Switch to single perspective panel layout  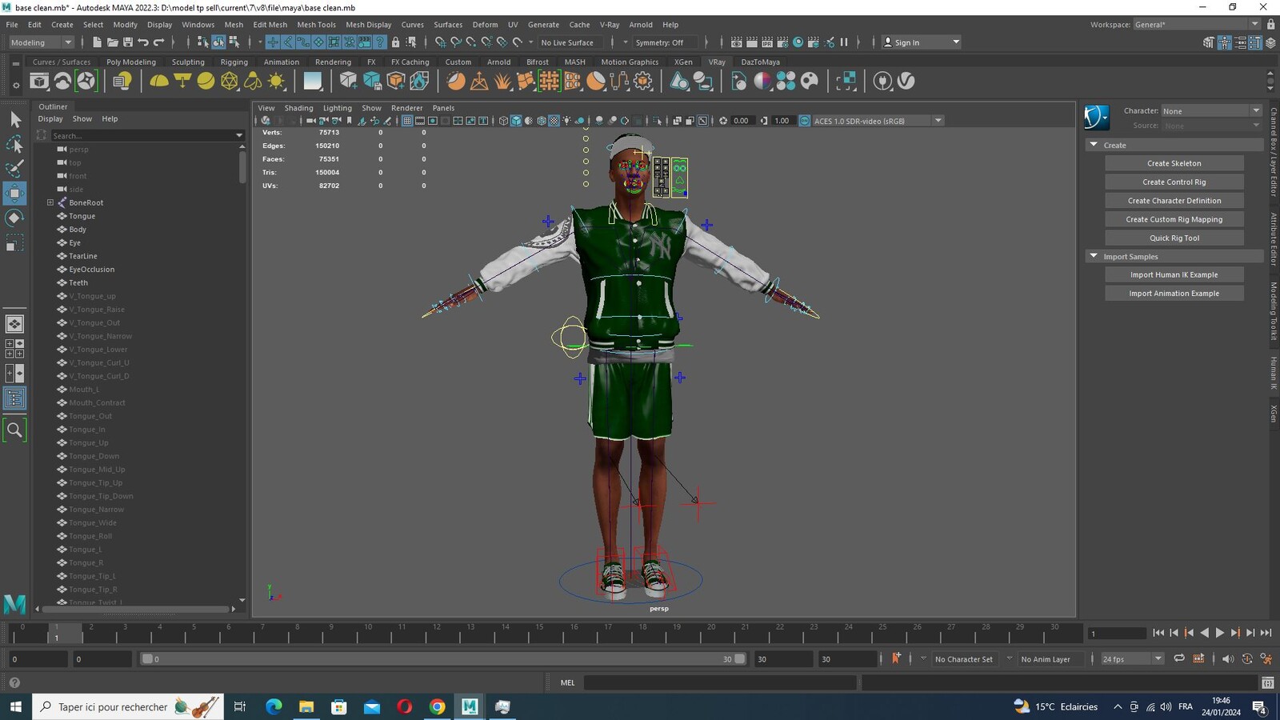point(14,324)
